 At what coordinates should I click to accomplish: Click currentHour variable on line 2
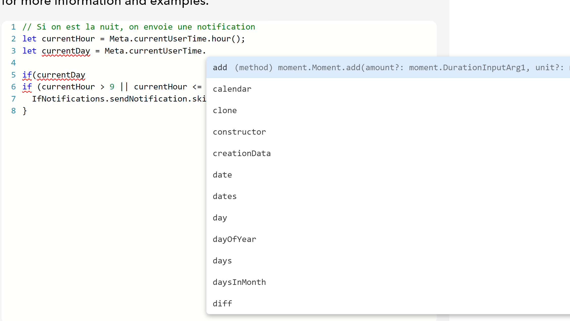(x=68, y=39)
